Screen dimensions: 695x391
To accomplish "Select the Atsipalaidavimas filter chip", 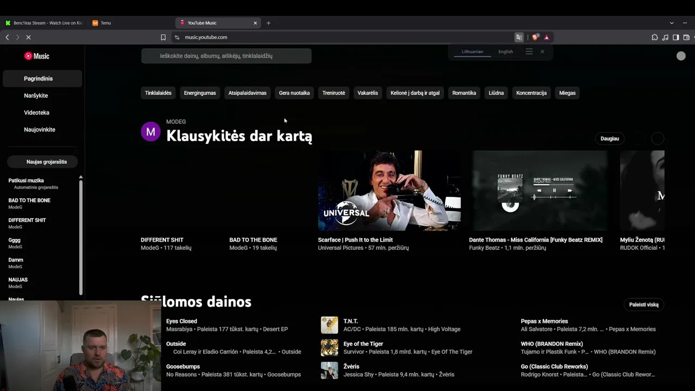I will (x=248, y=93).
